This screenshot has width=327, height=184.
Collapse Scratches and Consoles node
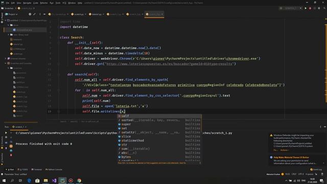(x=6, y=63)
